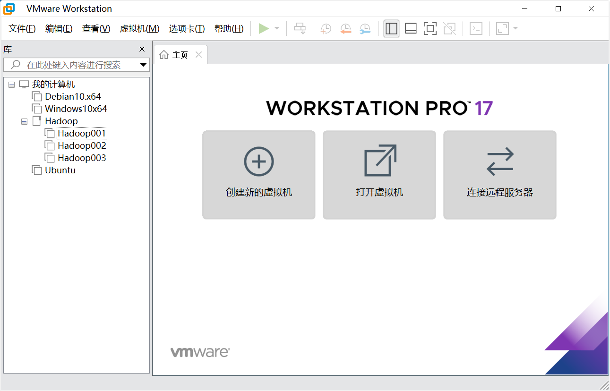Open the snapshot manager icon
Viewport: 610px width, 391px height.
click(365, 29)
